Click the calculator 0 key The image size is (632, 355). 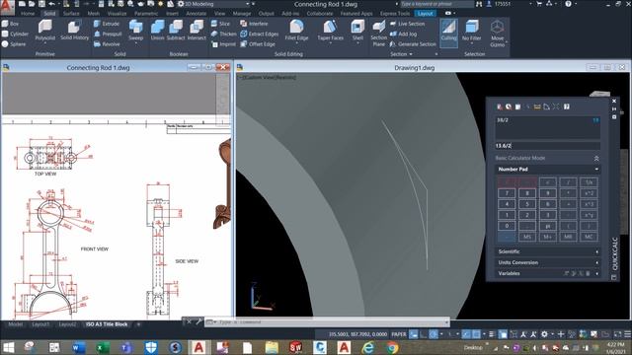[507, 226]
